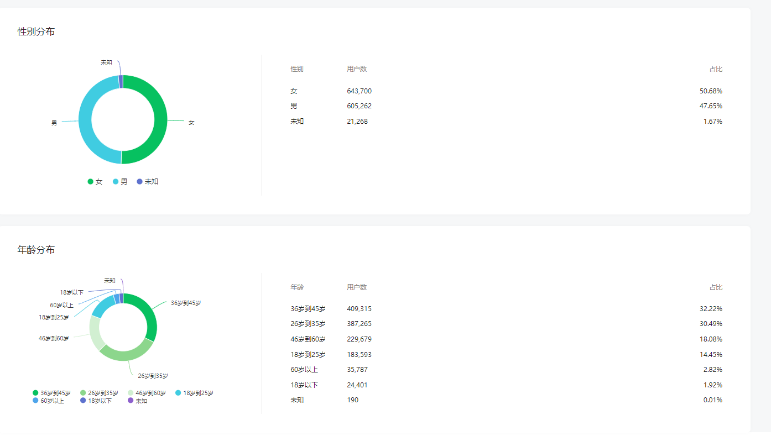Screen dimensions: 771x436
Task: Toggle 18岁以下 in the age chart legend
Action: click(x=96, y=401)
